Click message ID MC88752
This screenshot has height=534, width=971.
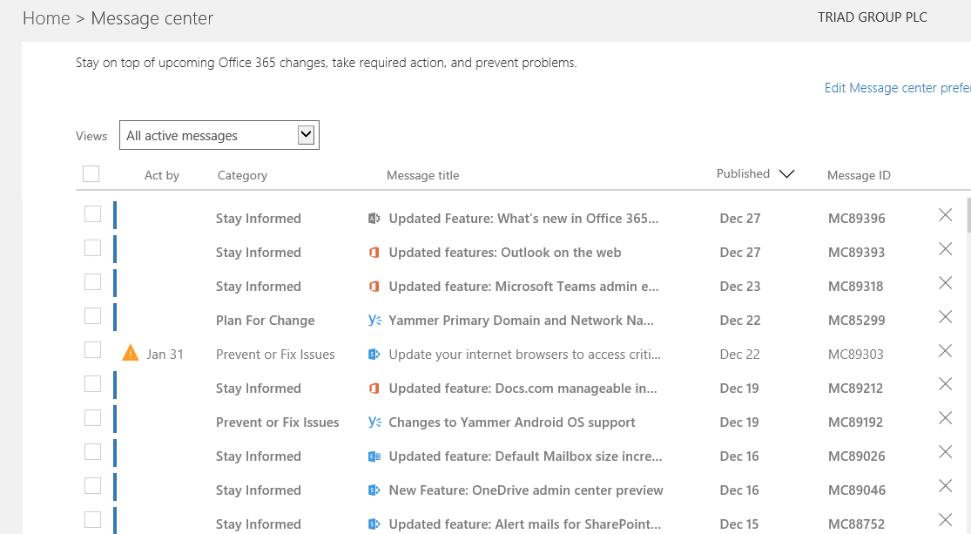coord(856,524)
